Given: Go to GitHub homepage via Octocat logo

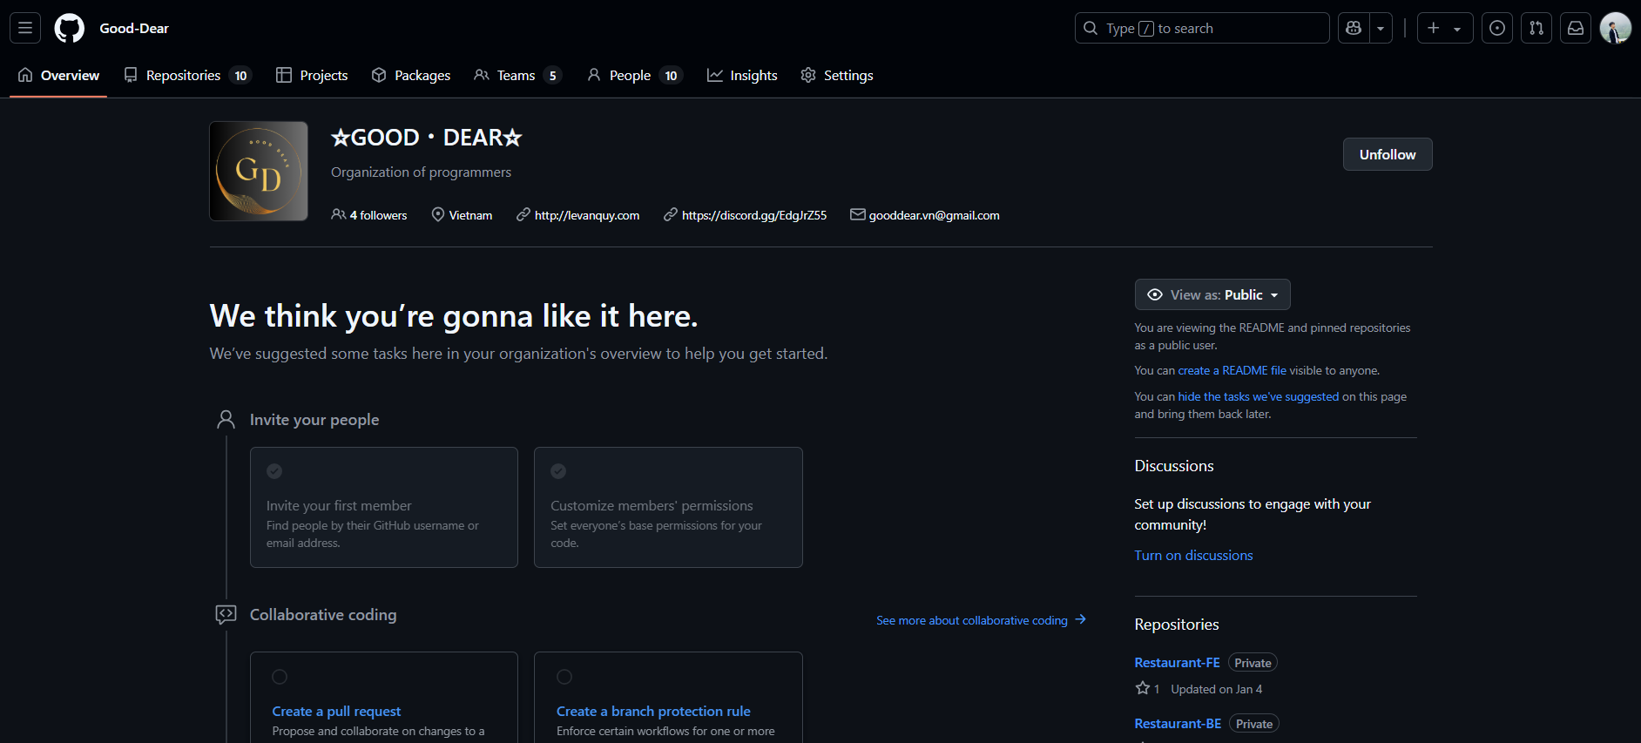Looking at the screenshot, I should click(x=70, y=28).
